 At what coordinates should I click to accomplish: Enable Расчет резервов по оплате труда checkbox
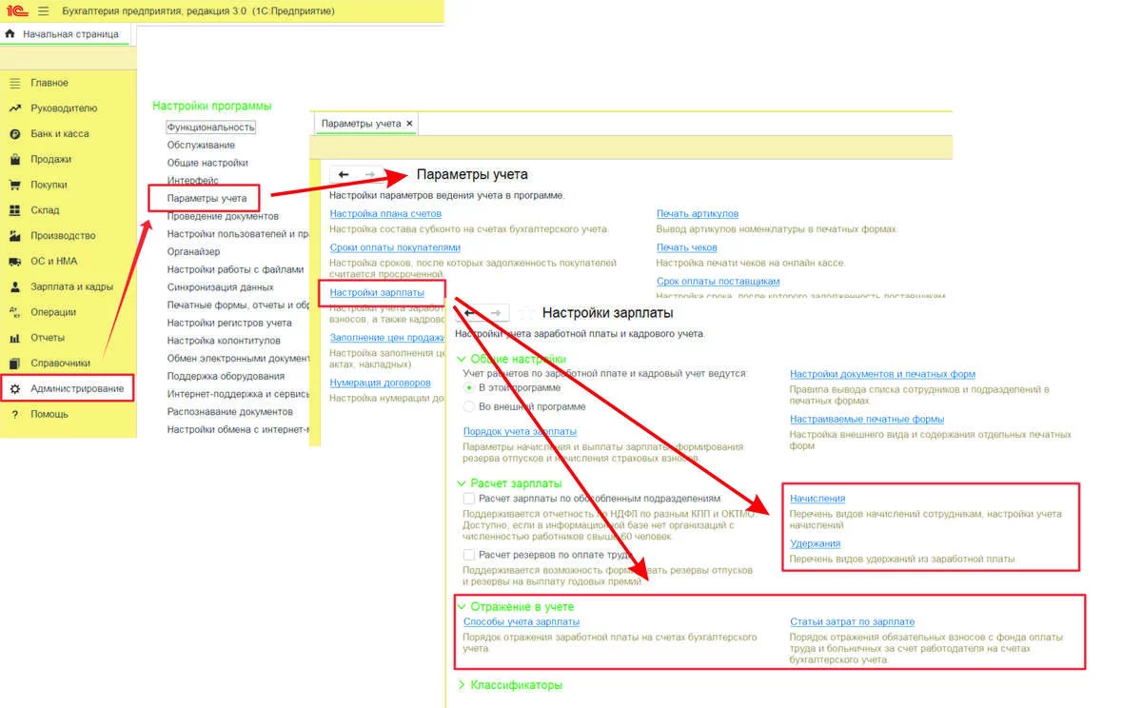(468, 554)
